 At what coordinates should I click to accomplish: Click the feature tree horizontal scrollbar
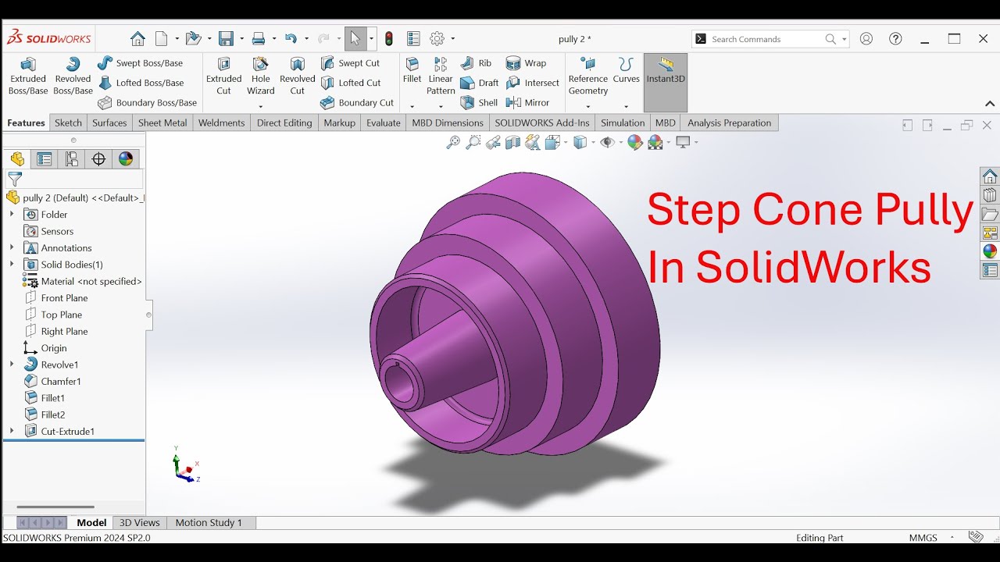[x=55, y=507]
